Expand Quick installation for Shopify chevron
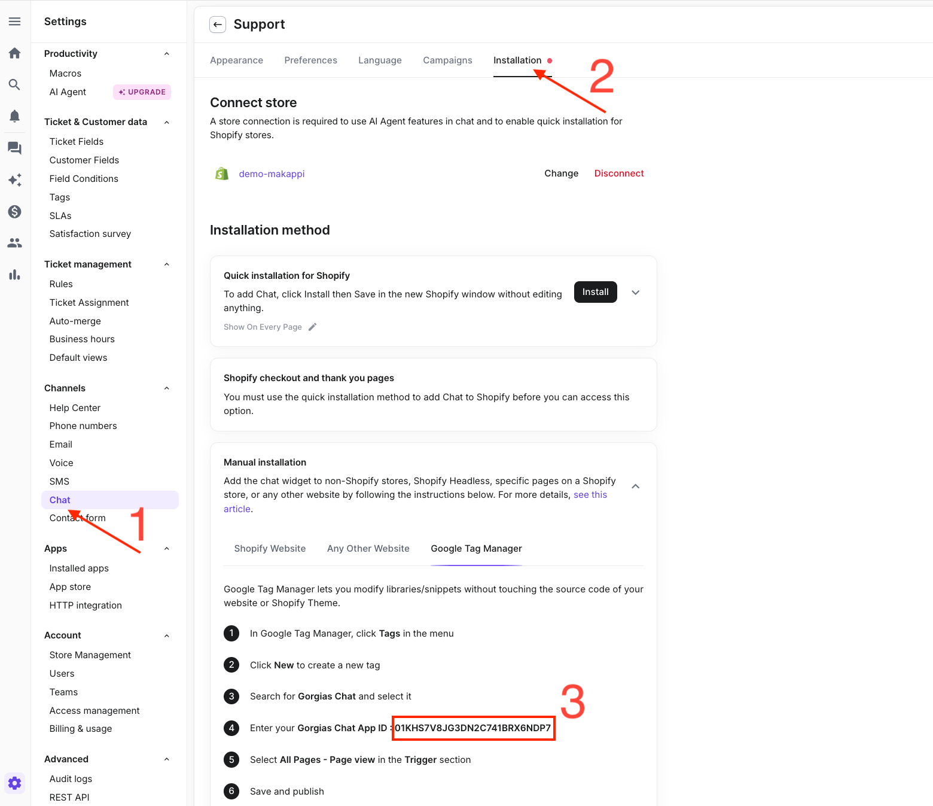This screenshot has height=806, width=933. pyautogui.click(x=636, y=293)
